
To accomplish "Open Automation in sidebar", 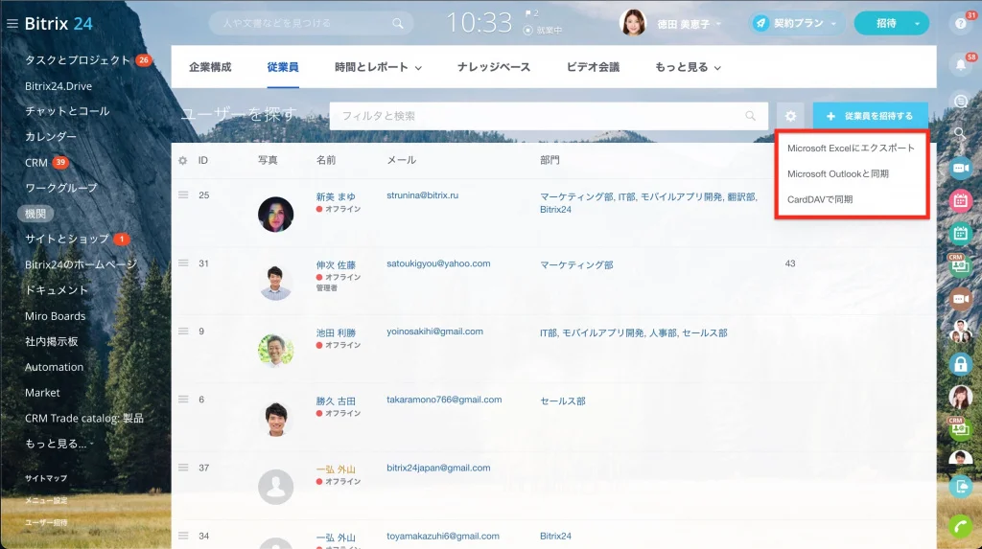I will (54, 367).
